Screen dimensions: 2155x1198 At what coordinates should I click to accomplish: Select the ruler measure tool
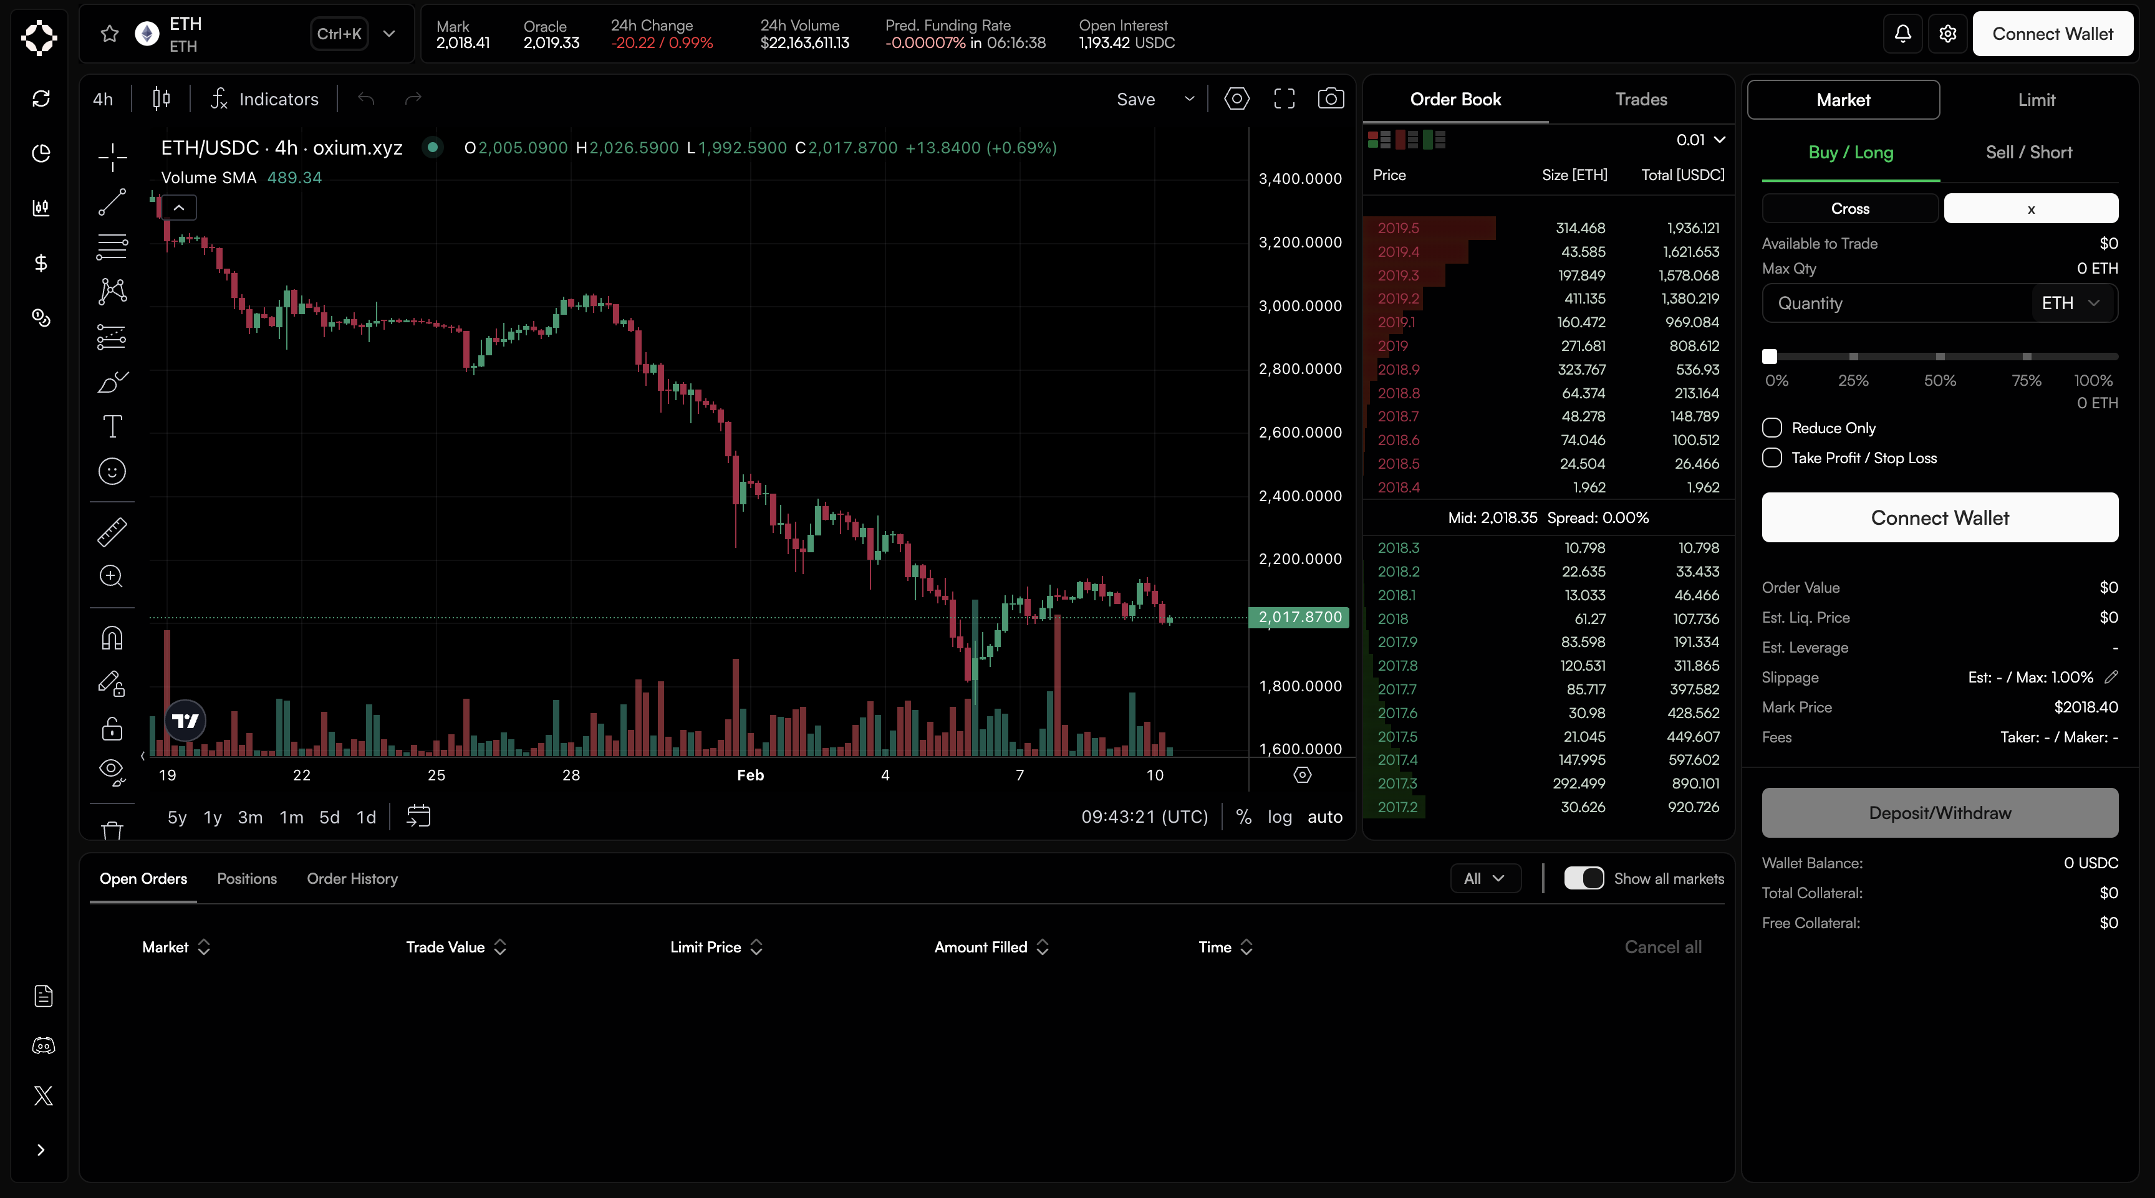112,532
